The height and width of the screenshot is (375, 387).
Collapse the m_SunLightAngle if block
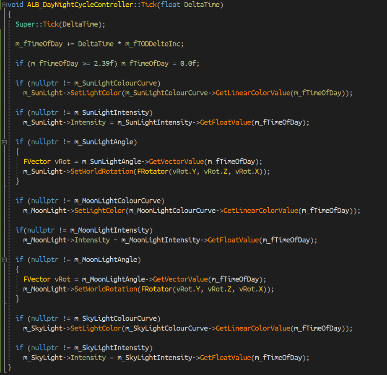click(4, 142)
